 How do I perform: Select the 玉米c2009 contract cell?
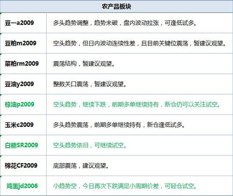pos(23,125)
